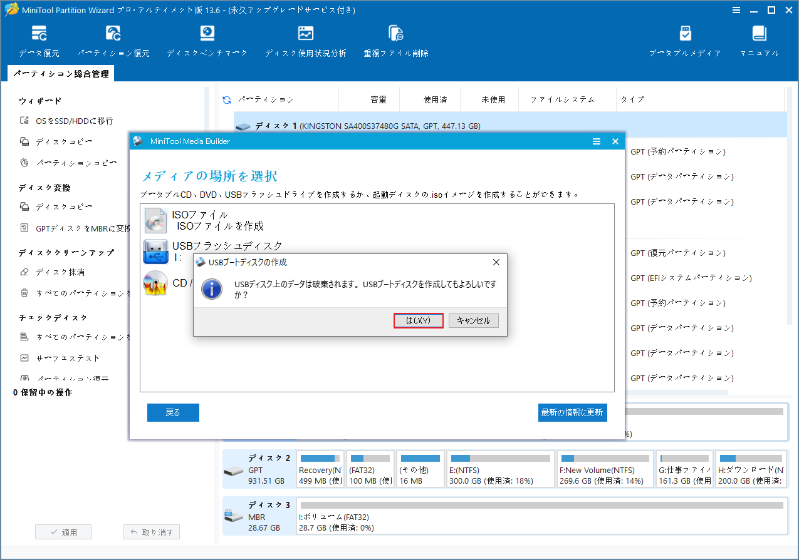Select the ディスク 1 KINGSTON row

pyautogui.click(x=510, y=126)
